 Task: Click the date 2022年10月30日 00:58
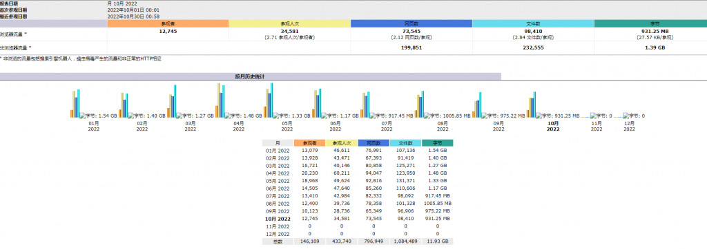click(133, 16)
